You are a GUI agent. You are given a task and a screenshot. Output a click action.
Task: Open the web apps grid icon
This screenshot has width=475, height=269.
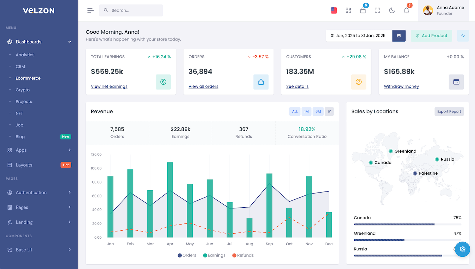348,11
